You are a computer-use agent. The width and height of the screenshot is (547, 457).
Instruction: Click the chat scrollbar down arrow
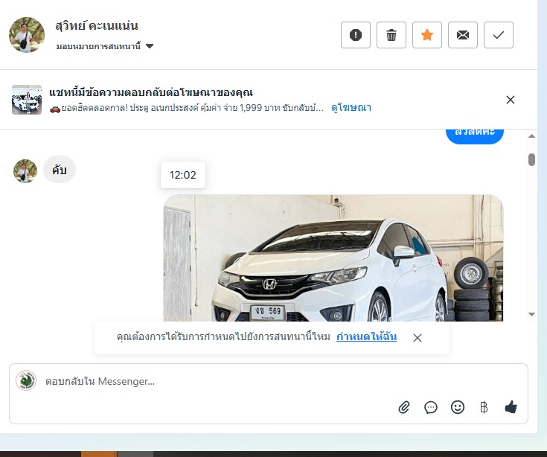(x=531, y=314)
